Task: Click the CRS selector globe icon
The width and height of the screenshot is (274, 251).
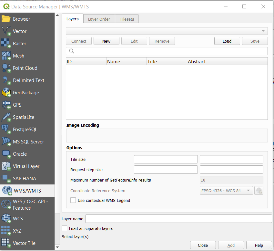Action: point(259,191)
